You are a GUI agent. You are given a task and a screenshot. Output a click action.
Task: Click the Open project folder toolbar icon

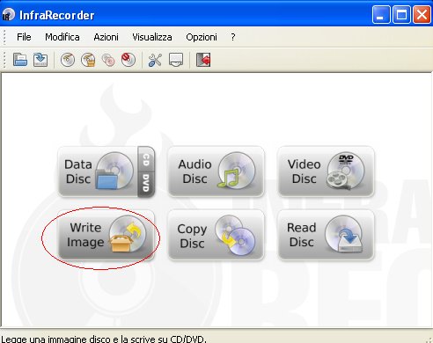click(20, 60)
